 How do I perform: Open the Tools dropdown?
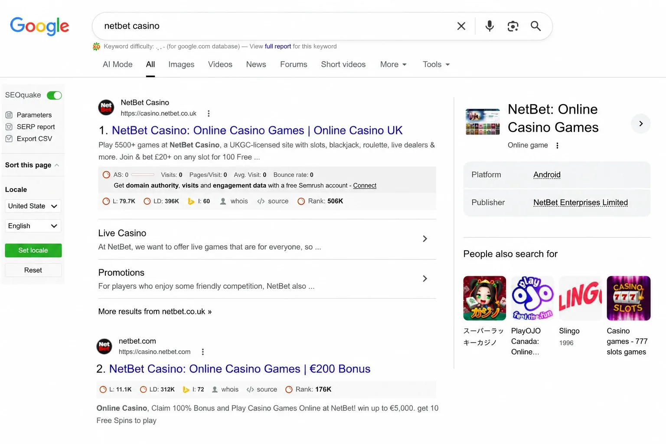437,65
